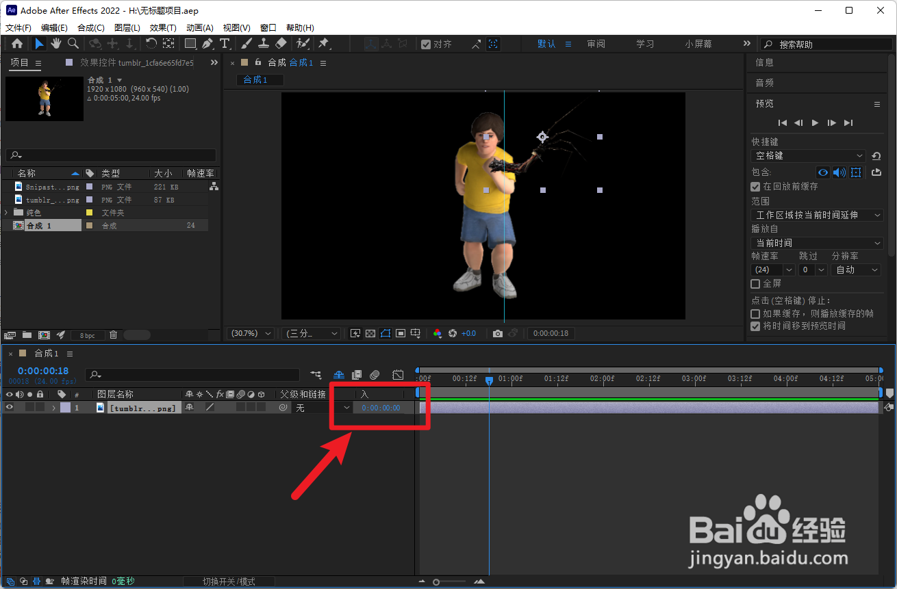Select the Puppet Pin tool
Image resolution: width=897 pixels, height=589 pixels.
[324, 44]
